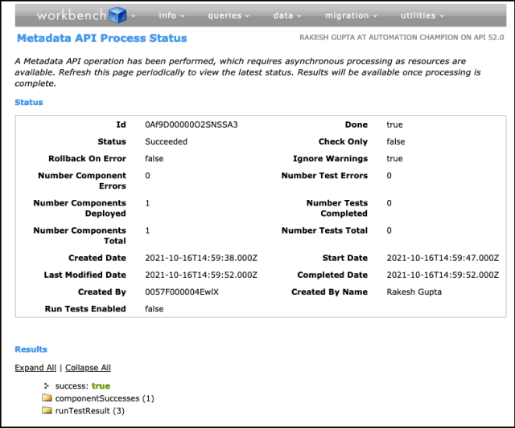
Task: Click the deployment Id value 0Af9D00000O2SNSSA3
Action: [192, 125]
